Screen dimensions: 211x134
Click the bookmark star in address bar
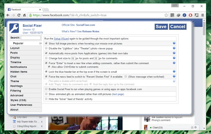(166, 15)
